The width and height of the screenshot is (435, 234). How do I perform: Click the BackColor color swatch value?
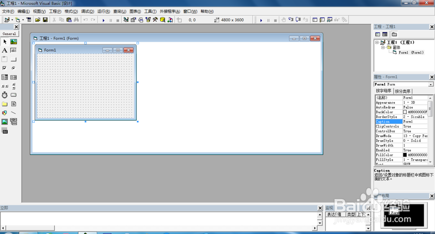(405, 112)
